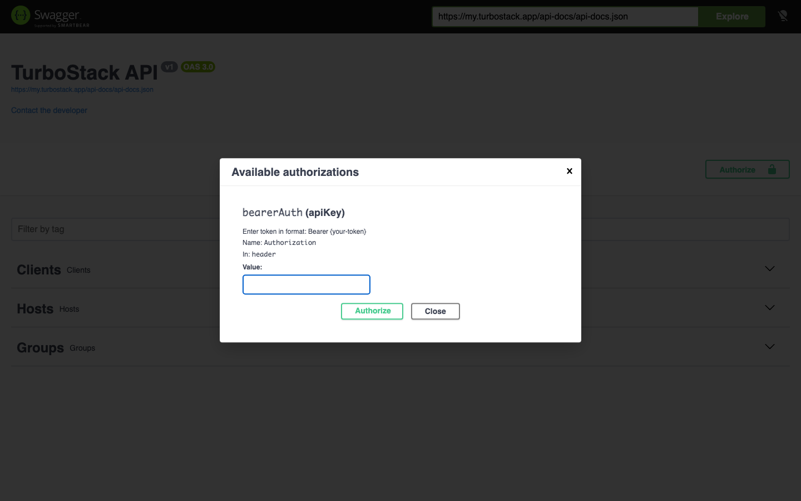801x501 pixels.
Task: Open the Contact the developer link
Action: coord(49,110)
